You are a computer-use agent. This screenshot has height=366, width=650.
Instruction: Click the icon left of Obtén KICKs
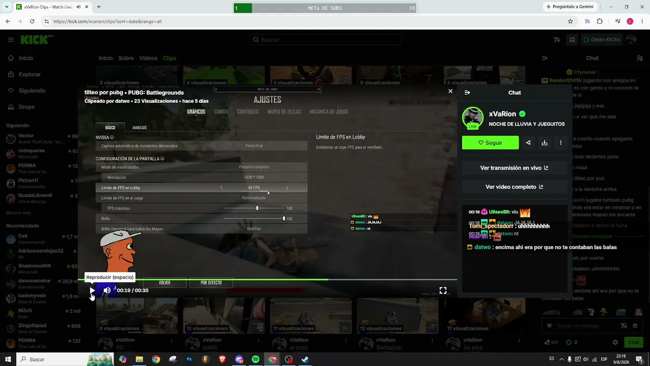[x=572, y=40]
